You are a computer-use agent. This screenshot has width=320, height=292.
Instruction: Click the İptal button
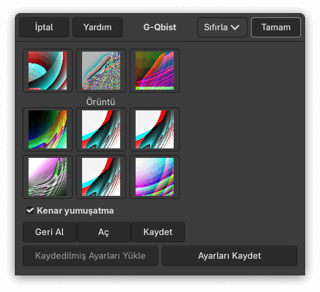(44, 27)
